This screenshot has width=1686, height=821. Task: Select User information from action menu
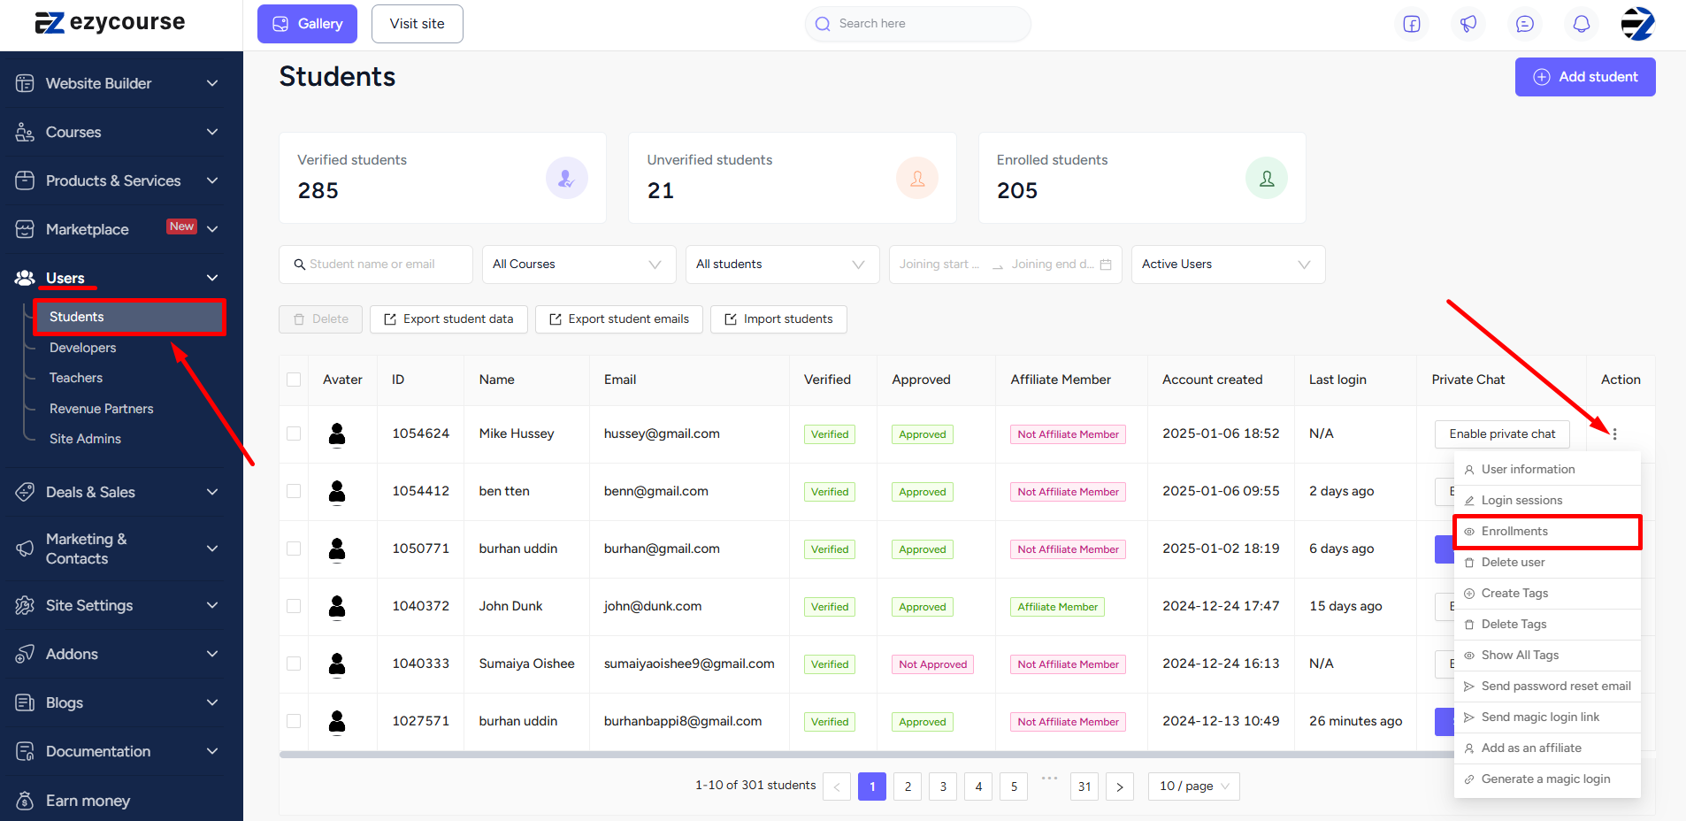(1547, 470)
